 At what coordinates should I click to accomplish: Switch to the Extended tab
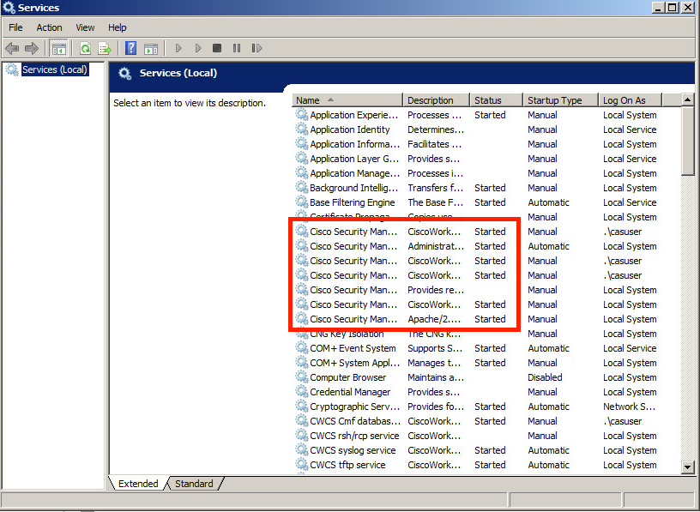138,484
